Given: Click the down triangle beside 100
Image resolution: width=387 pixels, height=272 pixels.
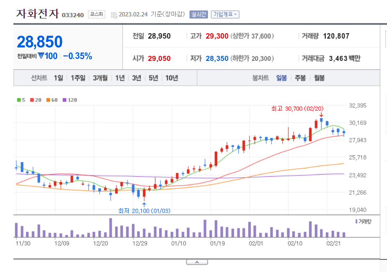Looking at the screenshot, I should pos(41,56).
